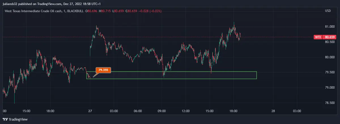Image resolution: width=340 pixels, height=124 pixels.
Task: Click the high value H80.715
Action: (x=105, y=11)
